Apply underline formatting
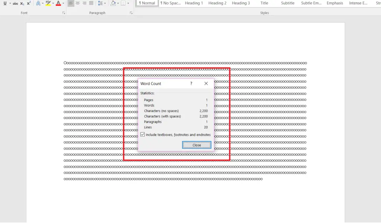Image resolution: width=381 pixels, height=224 pixels. coord(5,3)
